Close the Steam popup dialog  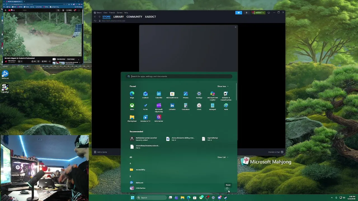(235, 27)
